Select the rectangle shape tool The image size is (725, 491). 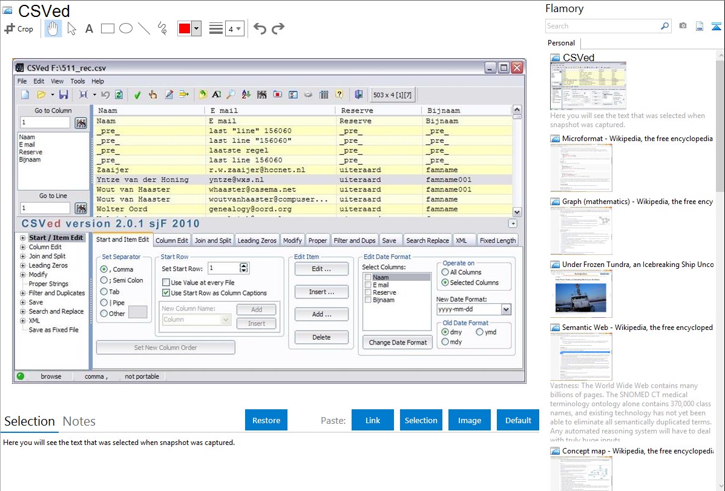[x=108, y=28]
